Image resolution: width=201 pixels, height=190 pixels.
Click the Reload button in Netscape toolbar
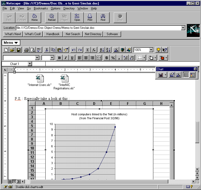[52, 17]
